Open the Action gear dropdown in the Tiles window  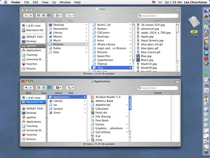[x=58, y=16]
